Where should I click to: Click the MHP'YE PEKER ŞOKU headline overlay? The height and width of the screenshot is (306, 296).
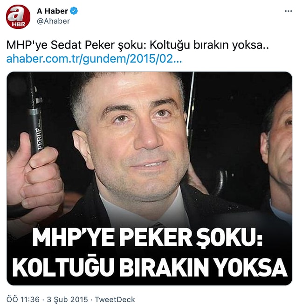147,238
